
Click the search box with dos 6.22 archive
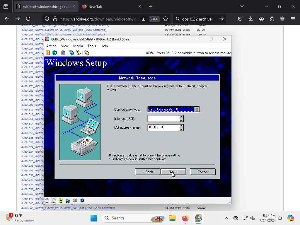pyautogui.click(x=197, y=19)
